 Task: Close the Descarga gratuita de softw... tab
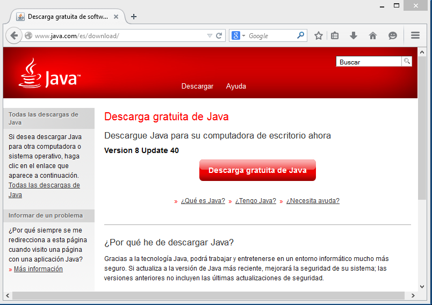(x=116, y=17)
